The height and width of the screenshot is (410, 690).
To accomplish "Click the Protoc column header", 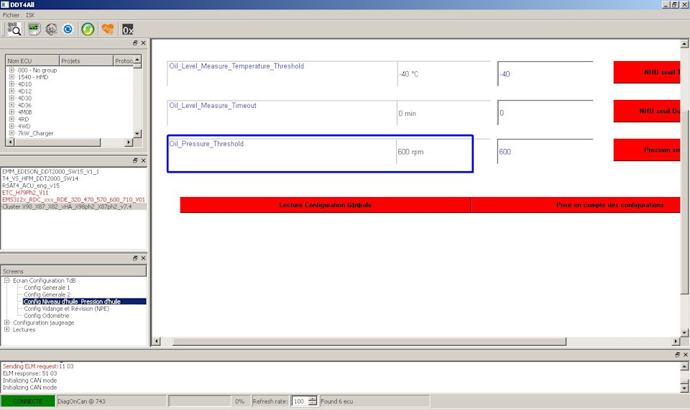I will click(123, 60).
